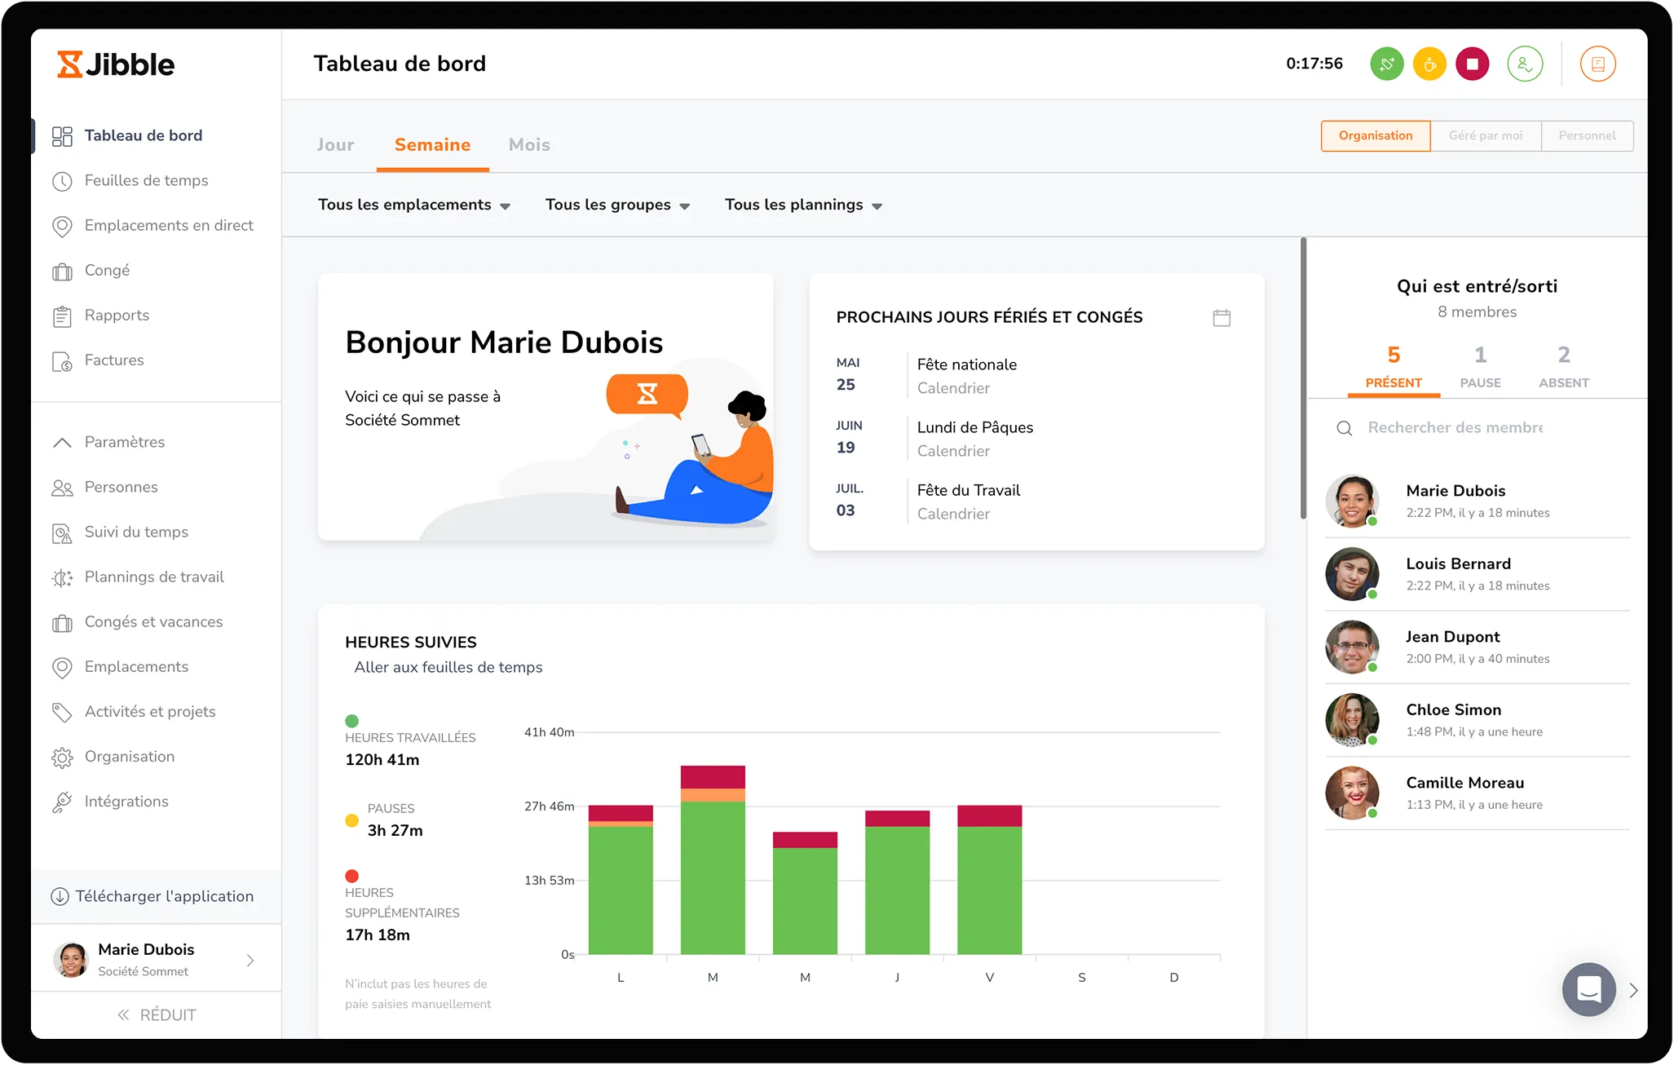
Task: Expand Tous les emplacements dropdown
Action: coord(413,205)
